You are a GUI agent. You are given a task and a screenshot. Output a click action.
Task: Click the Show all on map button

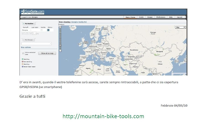coord(47,53)
